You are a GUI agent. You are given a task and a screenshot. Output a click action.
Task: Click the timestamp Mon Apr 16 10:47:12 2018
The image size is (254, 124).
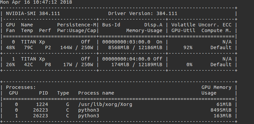point(36,2)
